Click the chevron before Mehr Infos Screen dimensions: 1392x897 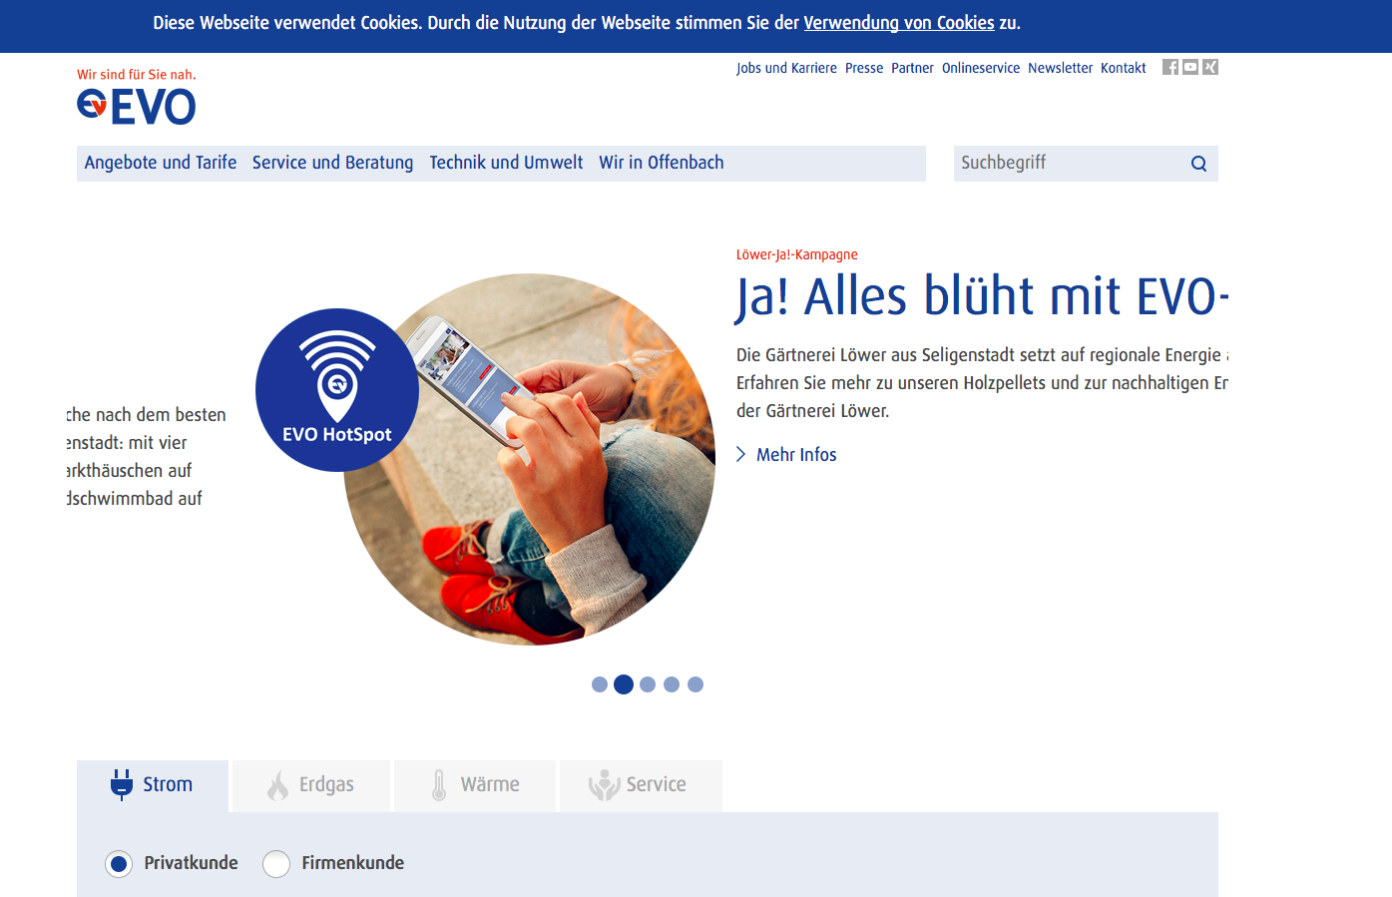(x=741, y=454)
